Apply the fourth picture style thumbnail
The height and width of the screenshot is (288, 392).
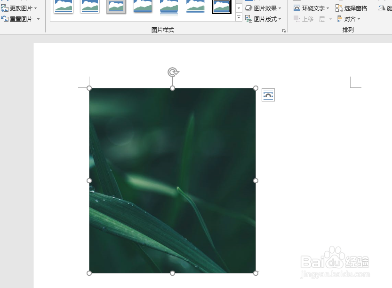[143, 6]
